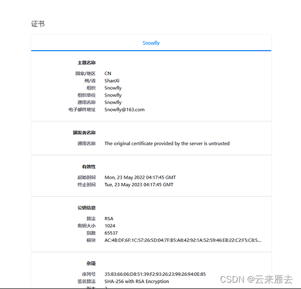Click the 序列号 label
Viewport: 301px width, 289px height.
[x=88, y=274]
